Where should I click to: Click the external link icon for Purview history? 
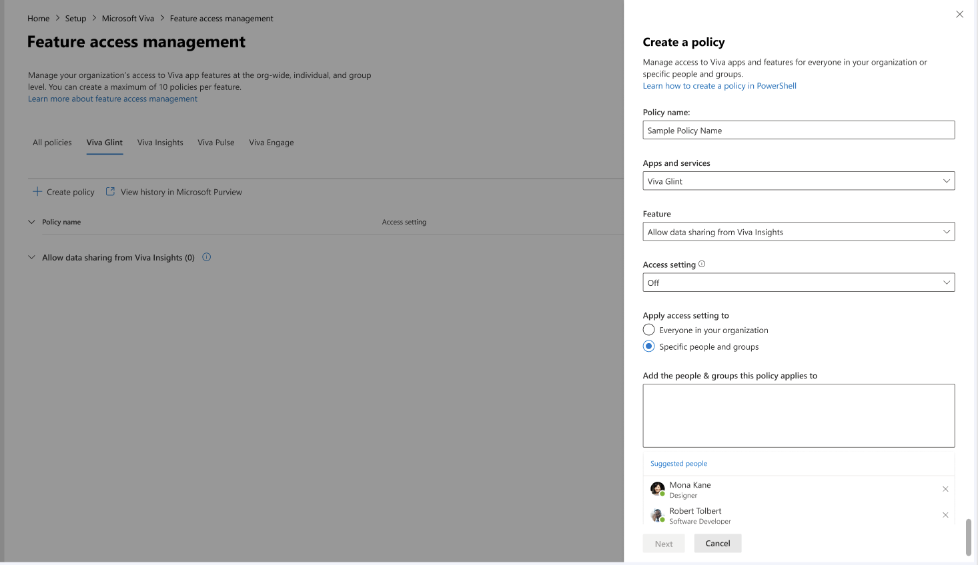[x=111, y=191]
